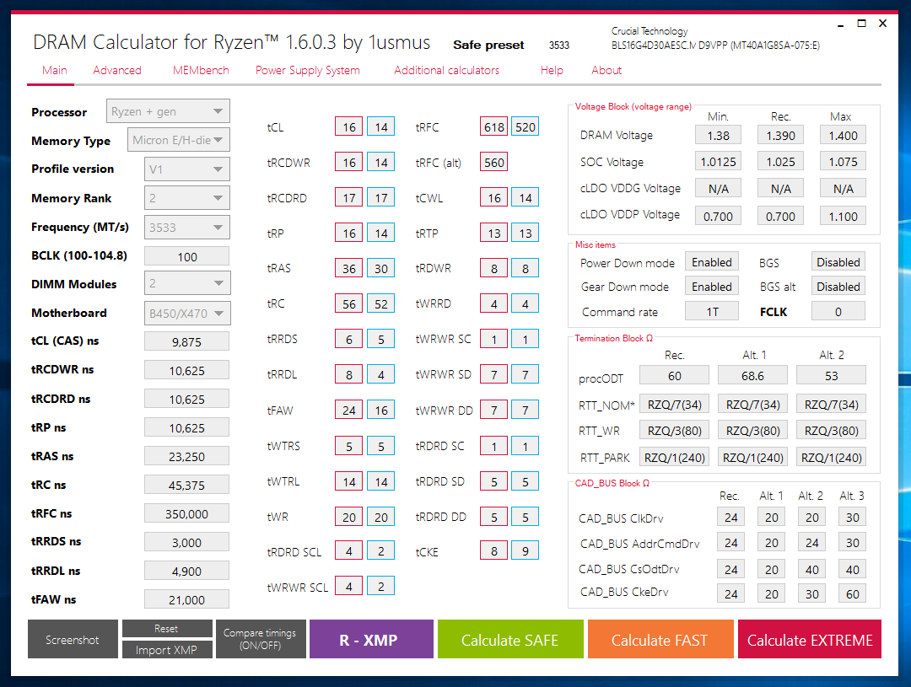Click the red tRAS value 36
Image resolution: width=911 pixels, height=687 pixels.
348,268
